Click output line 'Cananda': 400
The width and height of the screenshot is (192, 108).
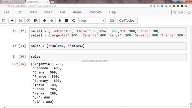pos(47,68)
